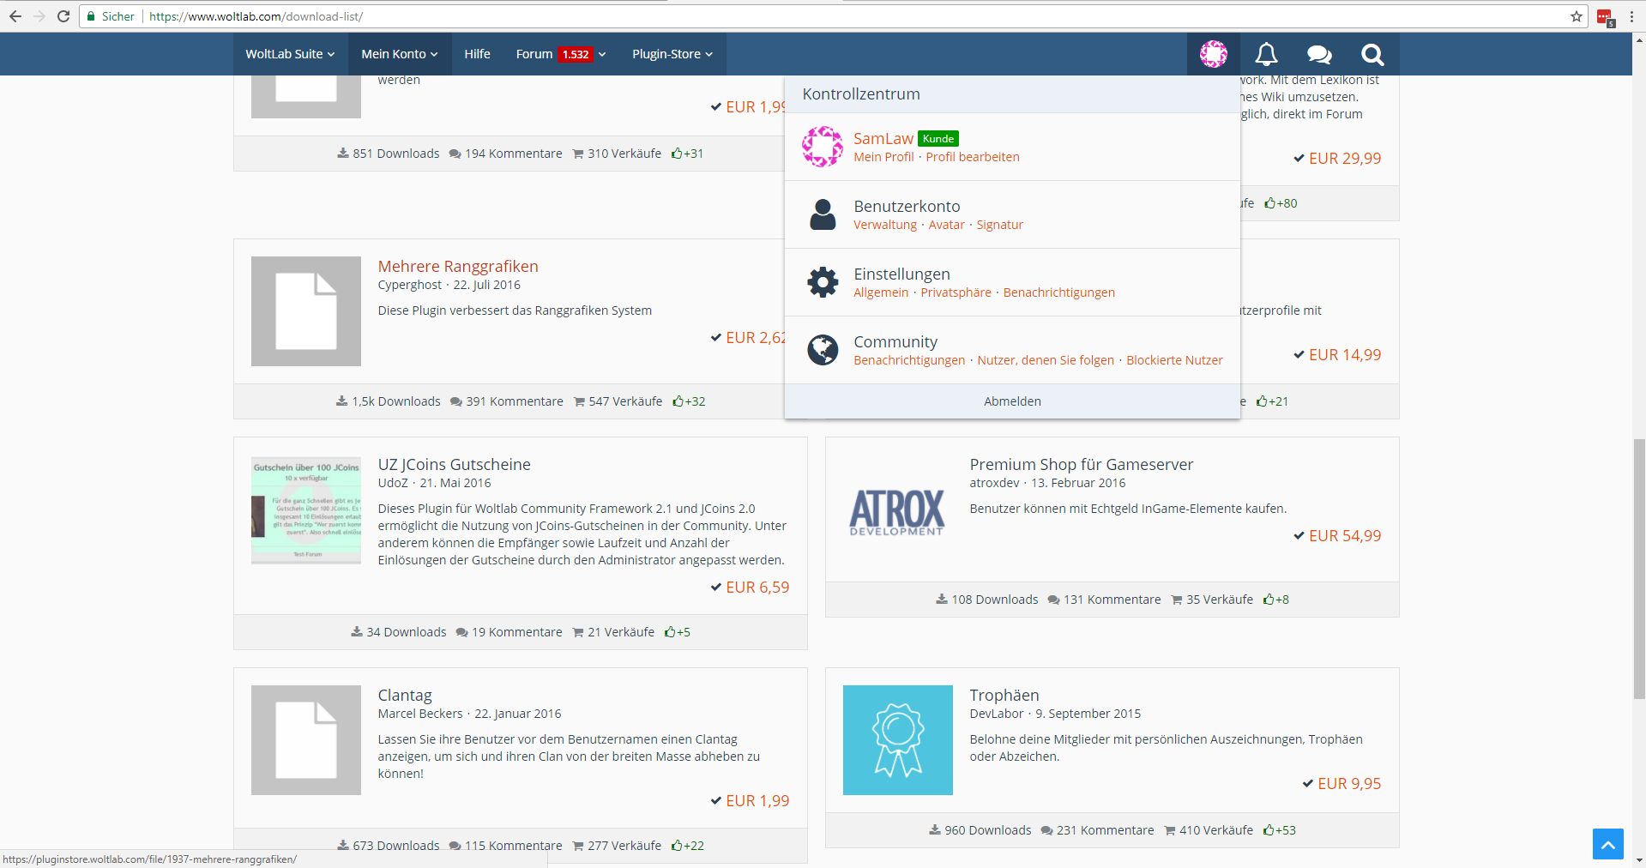Viewport: 1646px width, 868px height.
Task: Open the Plugin-Store dropdown
Action: pos(672,54)
